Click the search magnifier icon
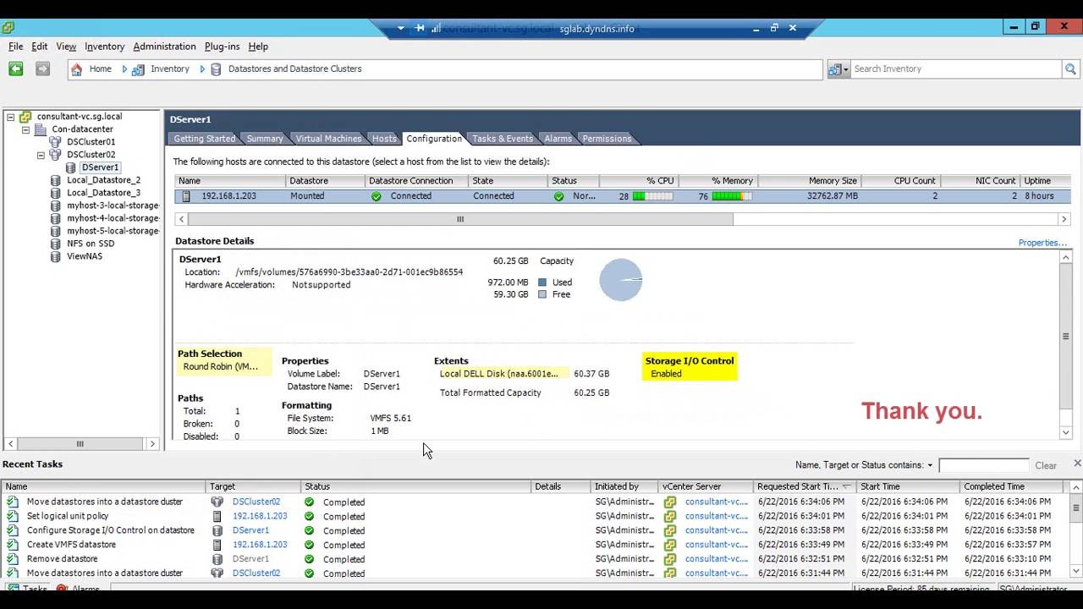 click(x=1070, y=69)
